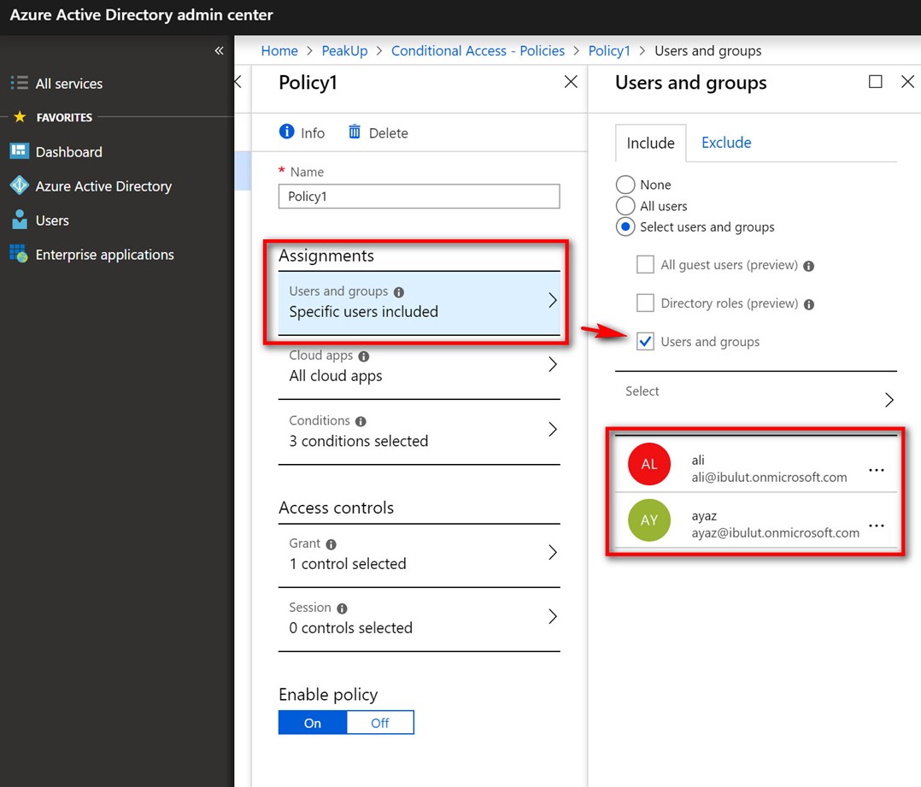
Task: Expand Session controls chevron
Action: pyautogui.click(x=552, y=616)
